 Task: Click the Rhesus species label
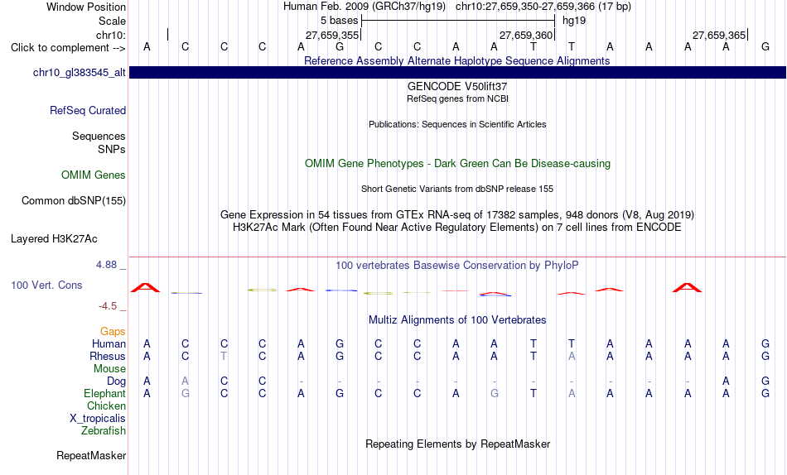pos(108,356)
